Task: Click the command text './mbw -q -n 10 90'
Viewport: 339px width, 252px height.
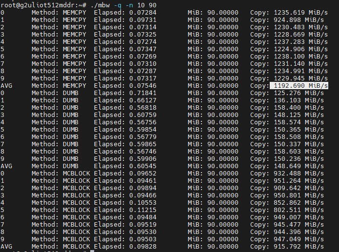Action: [123, 5]
